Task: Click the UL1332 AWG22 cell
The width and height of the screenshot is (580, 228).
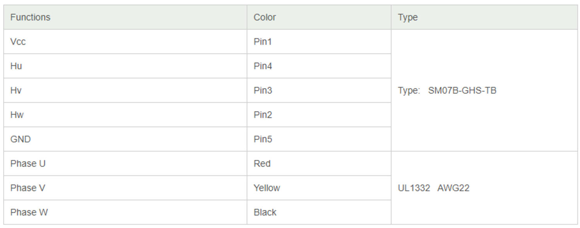Action: tap(433, 188)
